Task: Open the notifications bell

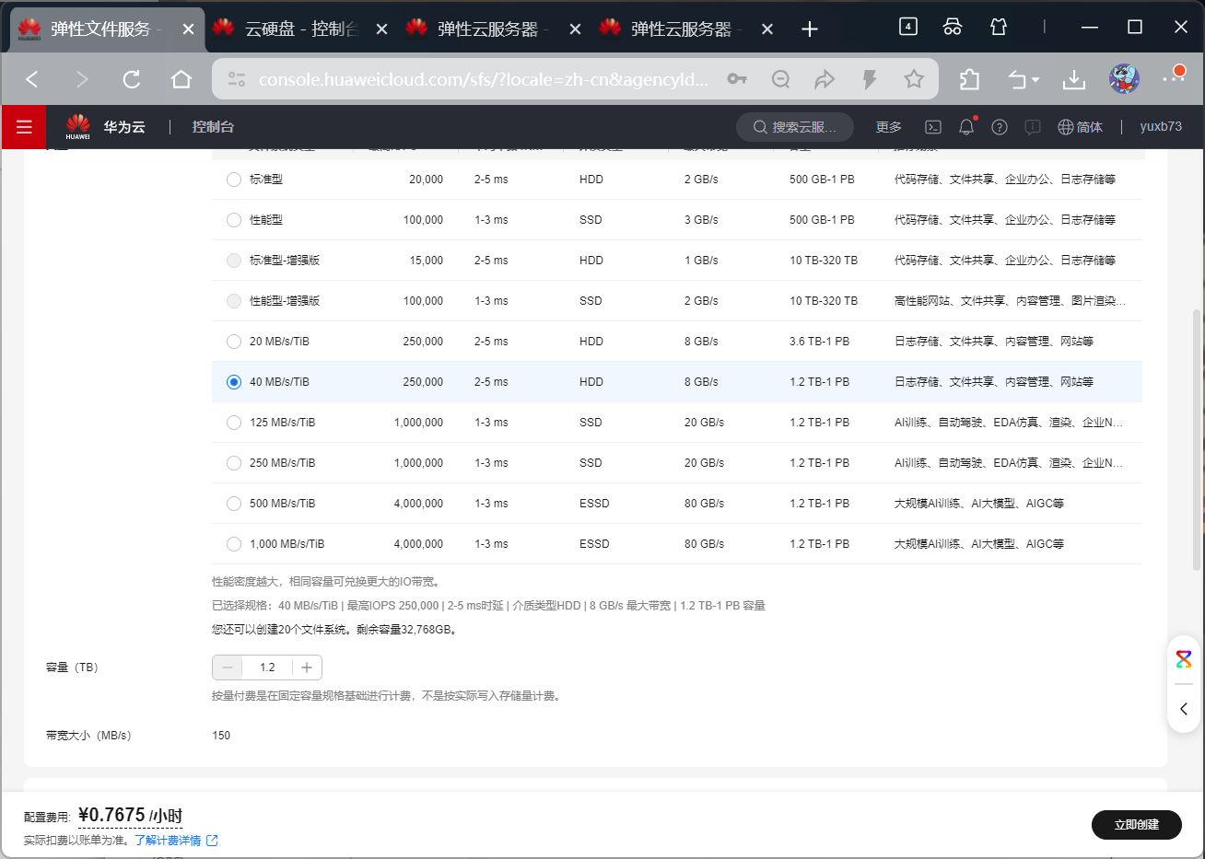Action: click(x=966, y=127)
